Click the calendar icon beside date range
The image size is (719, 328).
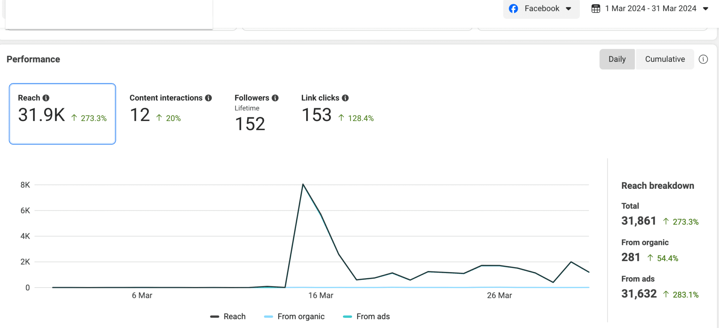[596, 9]
